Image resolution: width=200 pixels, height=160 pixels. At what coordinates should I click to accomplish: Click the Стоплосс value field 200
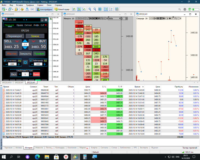[12, 64]
